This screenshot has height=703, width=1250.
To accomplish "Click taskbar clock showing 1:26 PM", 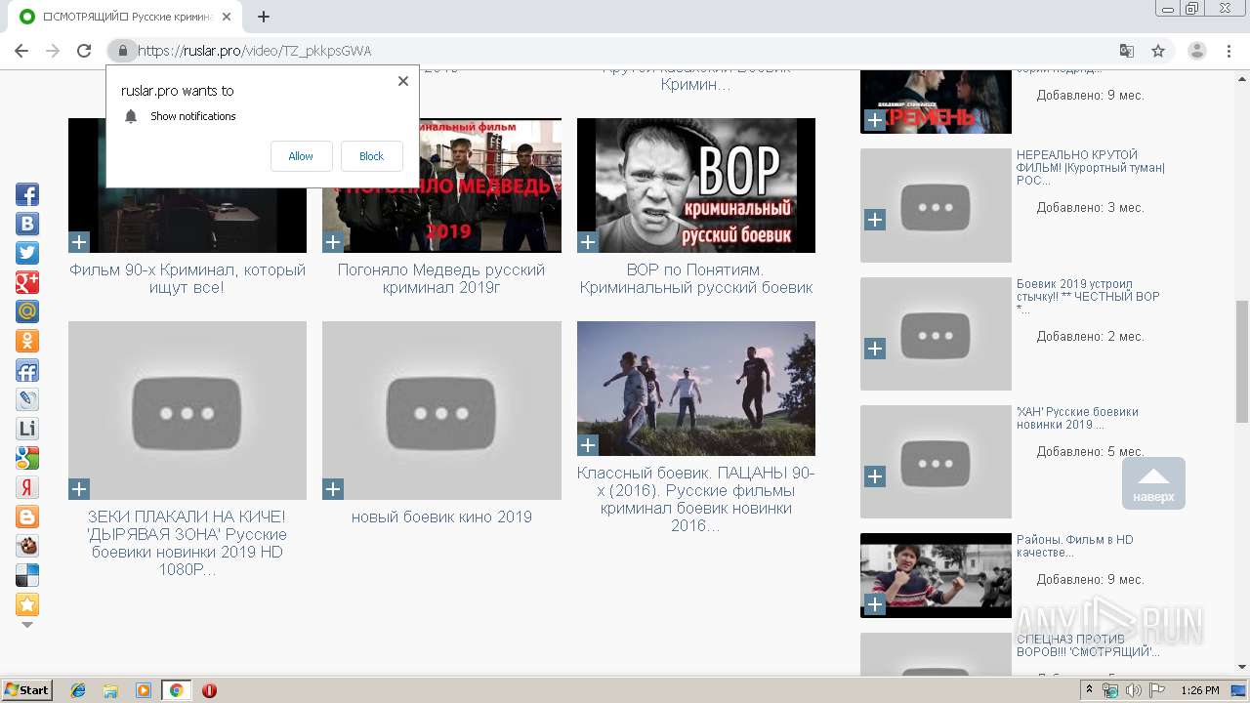I will point(1199,690).
